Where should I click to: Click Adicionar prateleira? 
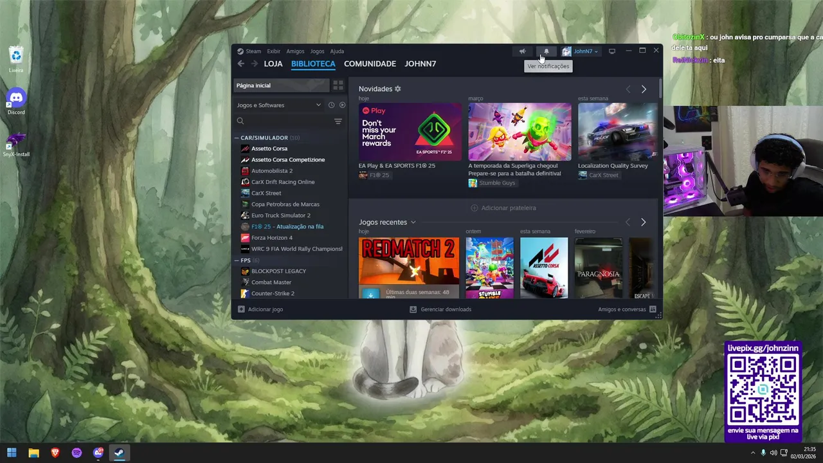click(x=503, y=208)
